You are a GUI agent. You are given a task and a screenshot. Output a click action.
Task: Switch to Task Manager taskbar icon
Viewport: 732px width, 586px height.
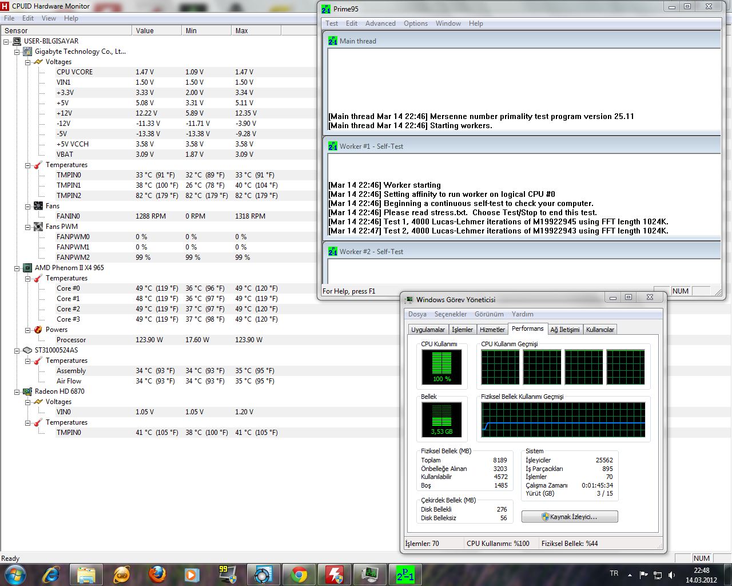tap(369, 574)
